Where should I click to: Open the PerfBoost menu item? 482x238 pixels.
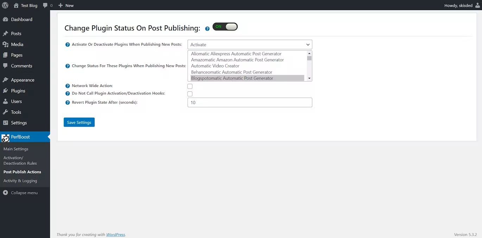pyautogui.click(x=25, y=137)
